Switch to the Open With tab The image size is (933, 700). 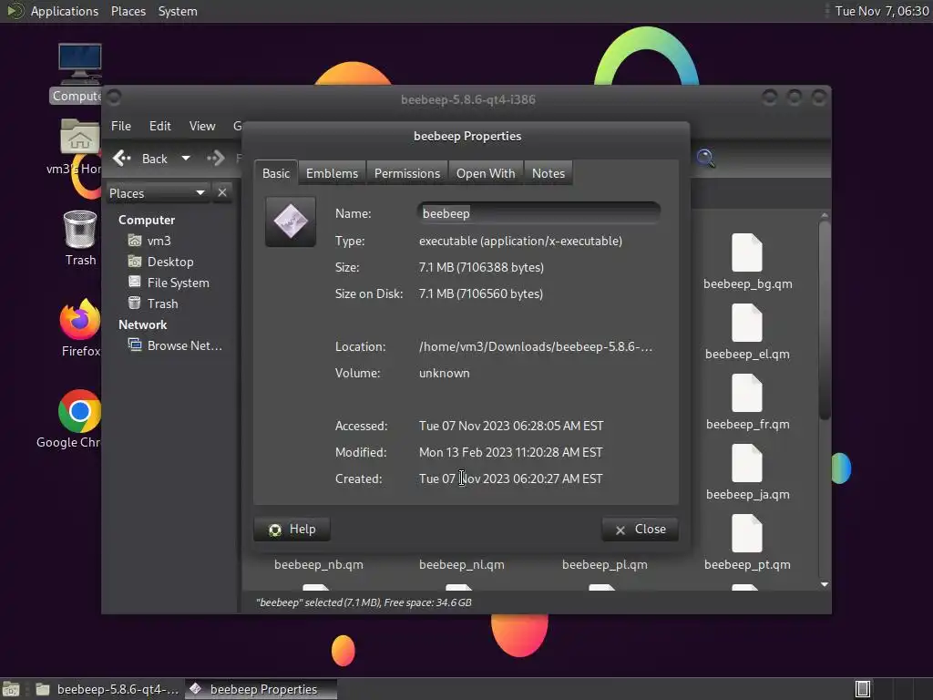pos(486,173)
